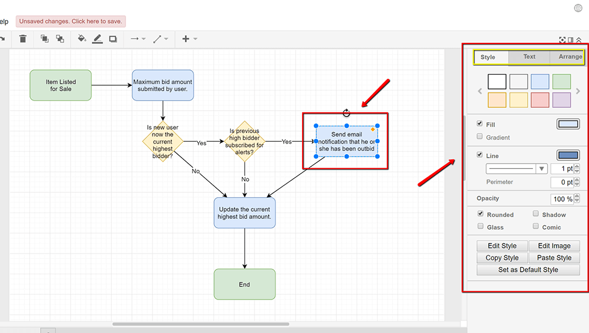Click the Edit Style button
The width and height of the screenshot is (589, 333).
[502, 246]
